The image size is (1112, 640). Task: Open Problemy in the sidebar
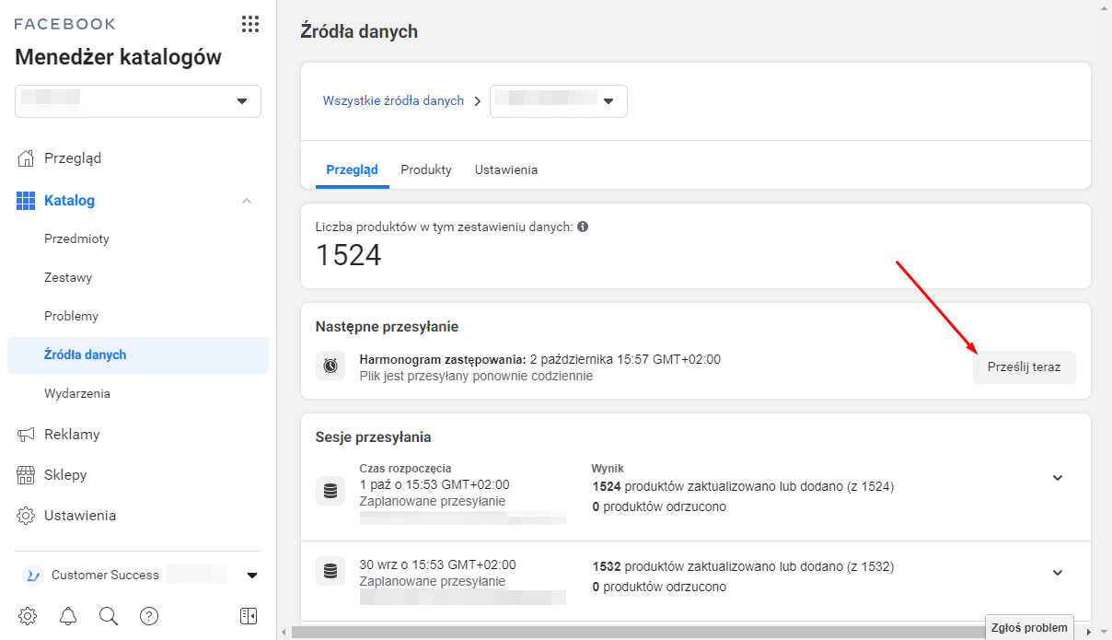point(71,316)
